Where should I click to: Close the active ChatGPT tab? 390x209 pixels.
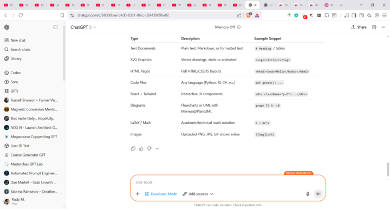[x=255, y=5]
